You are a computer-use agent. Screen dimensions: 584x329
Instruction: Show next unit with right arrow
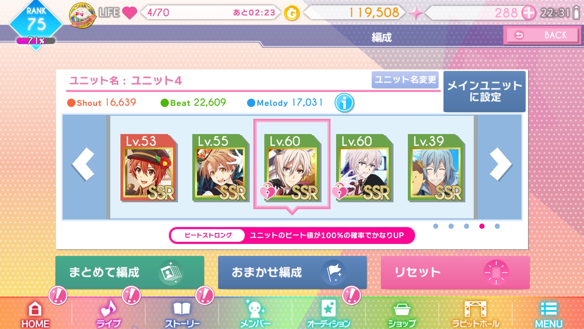501,164
